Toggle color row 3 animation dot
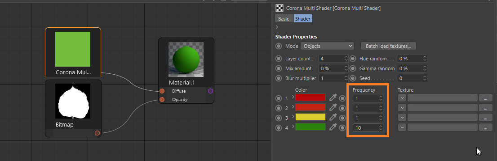The width and height of the screenshot is (497, 161). [279, 118]
